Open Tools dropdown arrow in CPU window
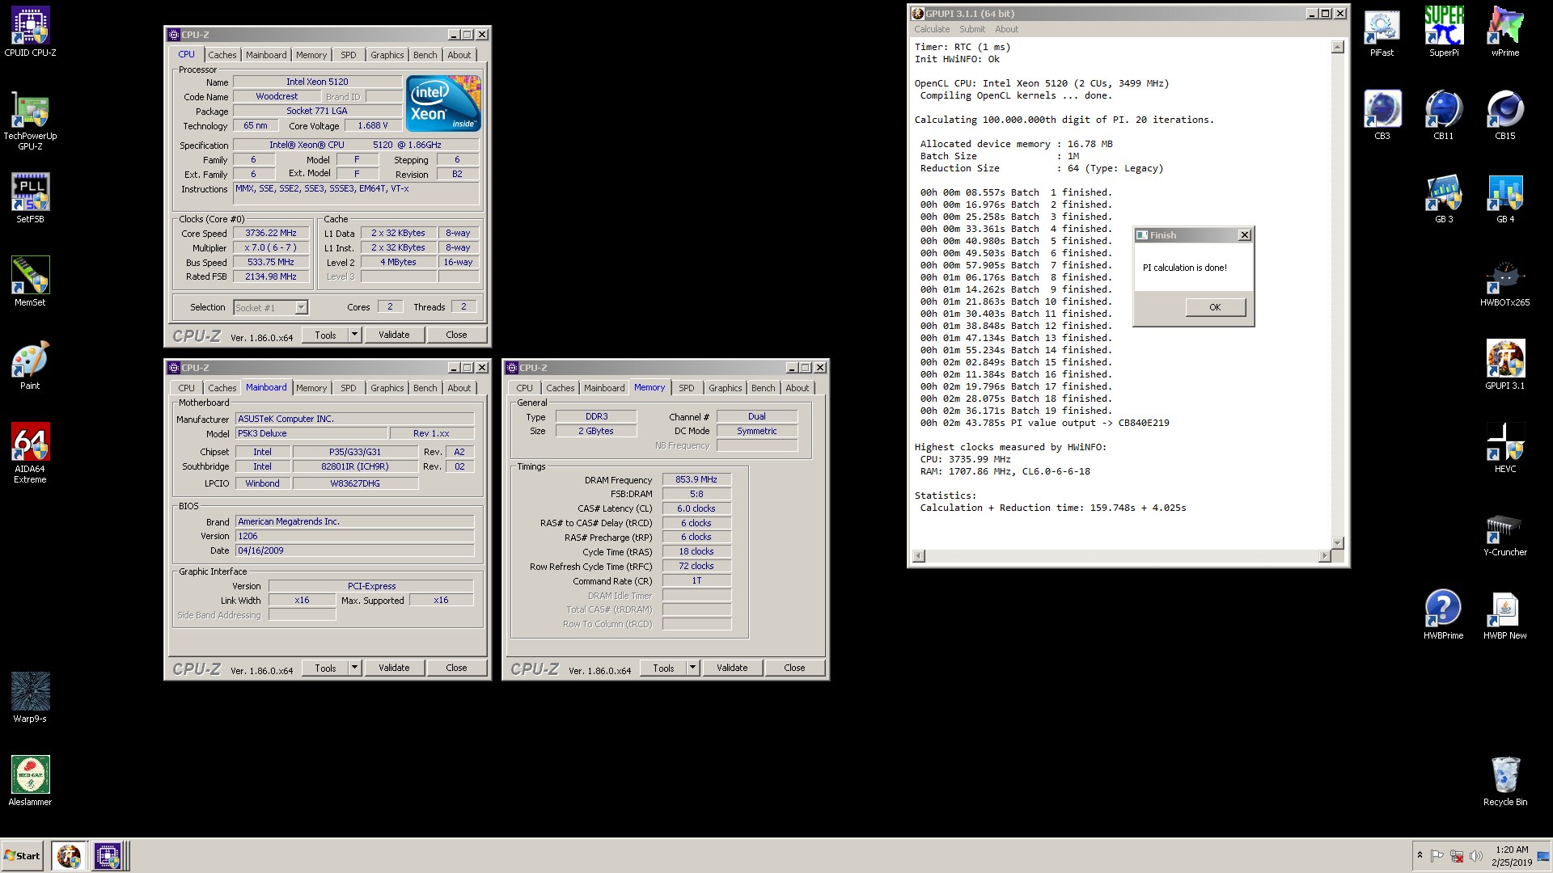Viewport: 1553px width, 873px height. click(354, 335)
